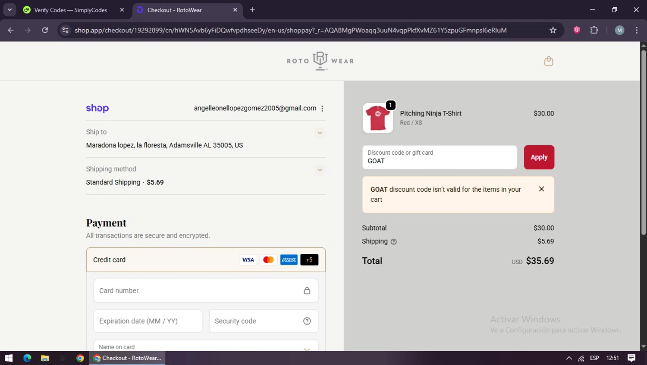Viewport: 647px width, 365px height.
Task: Open the Windows Start menu
Action: [x=9, y=358]
